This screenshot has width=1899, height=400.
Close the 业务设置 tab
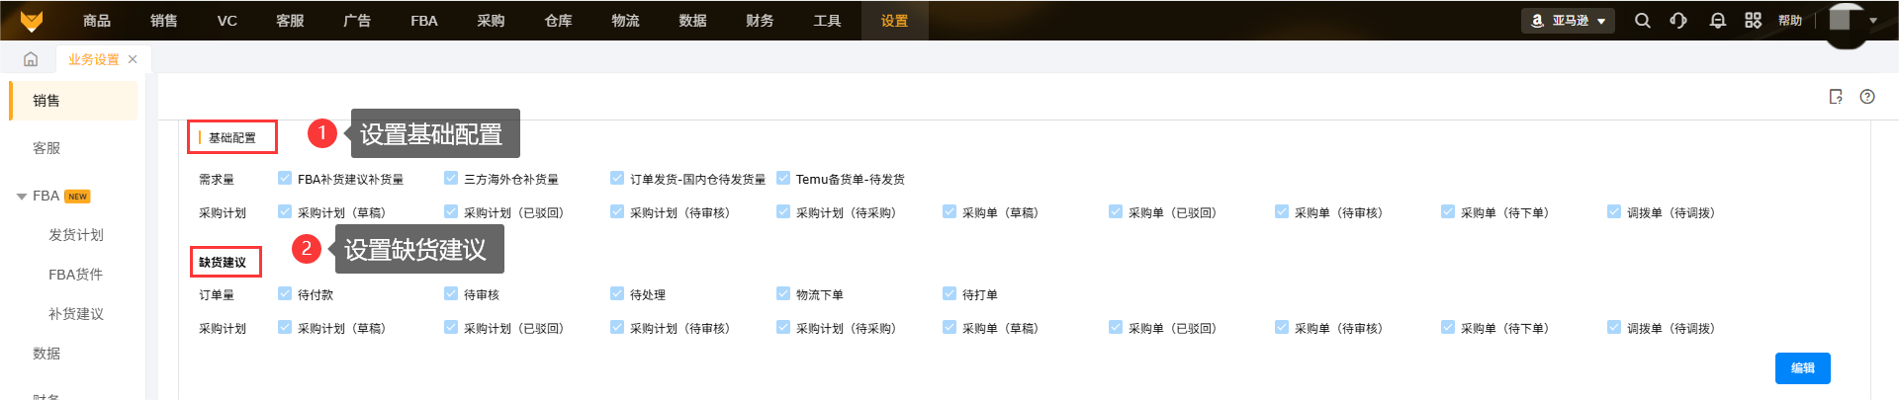pos(133,59)
